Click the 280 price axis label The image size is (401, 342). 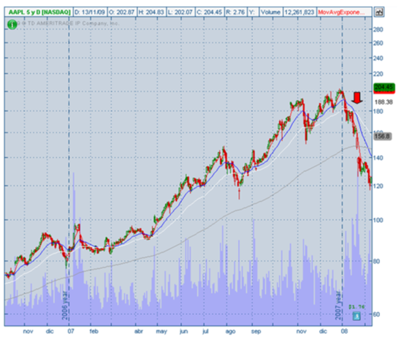[378, 29]
